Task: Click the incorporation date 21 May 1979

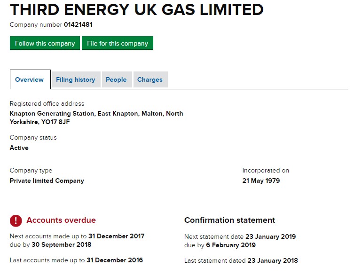Action: [x=261, y=181]
